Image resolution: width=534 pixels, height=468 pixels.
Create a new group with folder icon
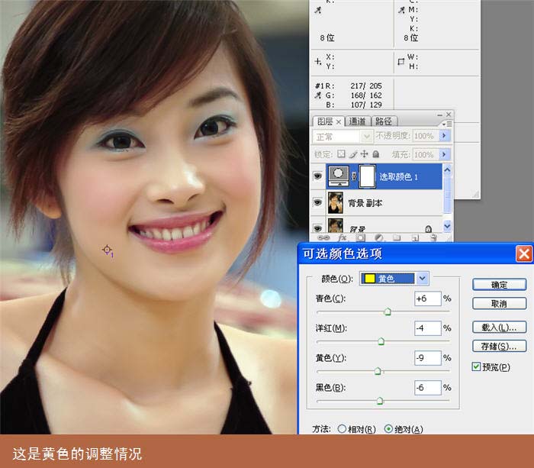tap(397, 237)
